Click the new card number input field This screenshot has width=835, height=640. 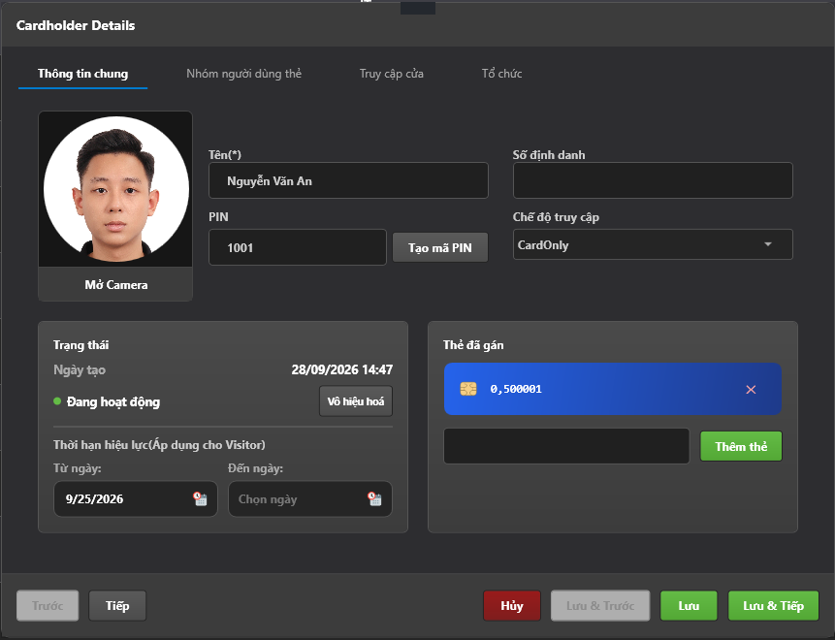(x=566, y=446)
